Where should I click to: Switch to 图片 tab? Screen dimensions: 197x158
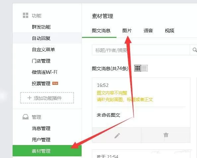[x=127, y=31]
